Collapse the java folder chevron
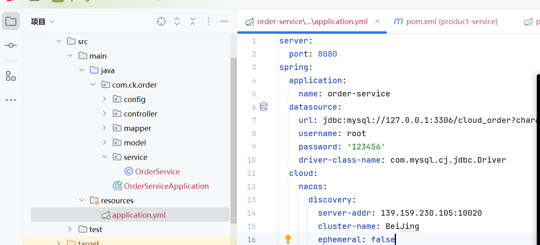The width and height of the screenshot is (540, 245). click(82, 70)
